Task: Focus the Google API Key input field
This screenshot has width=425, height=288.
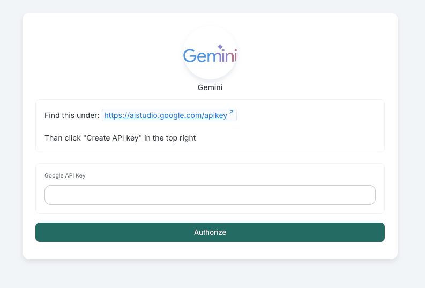Action: (x=210, y=195)
